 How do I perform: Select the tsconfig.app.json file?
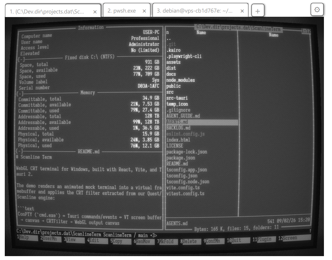point(187,170)
